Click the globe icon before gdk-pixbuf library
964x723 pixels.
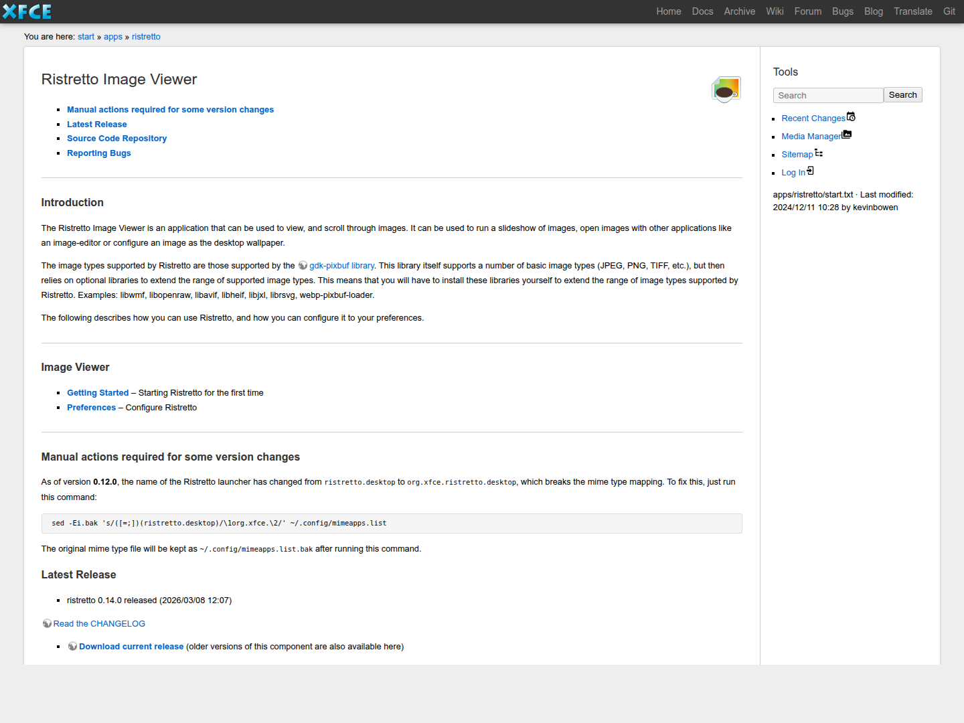coord(303,266)
